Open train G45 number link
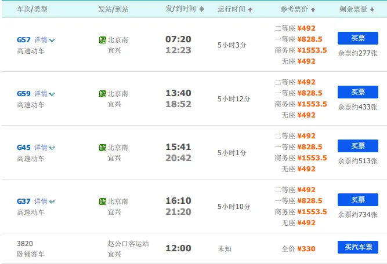 point(24,148)
